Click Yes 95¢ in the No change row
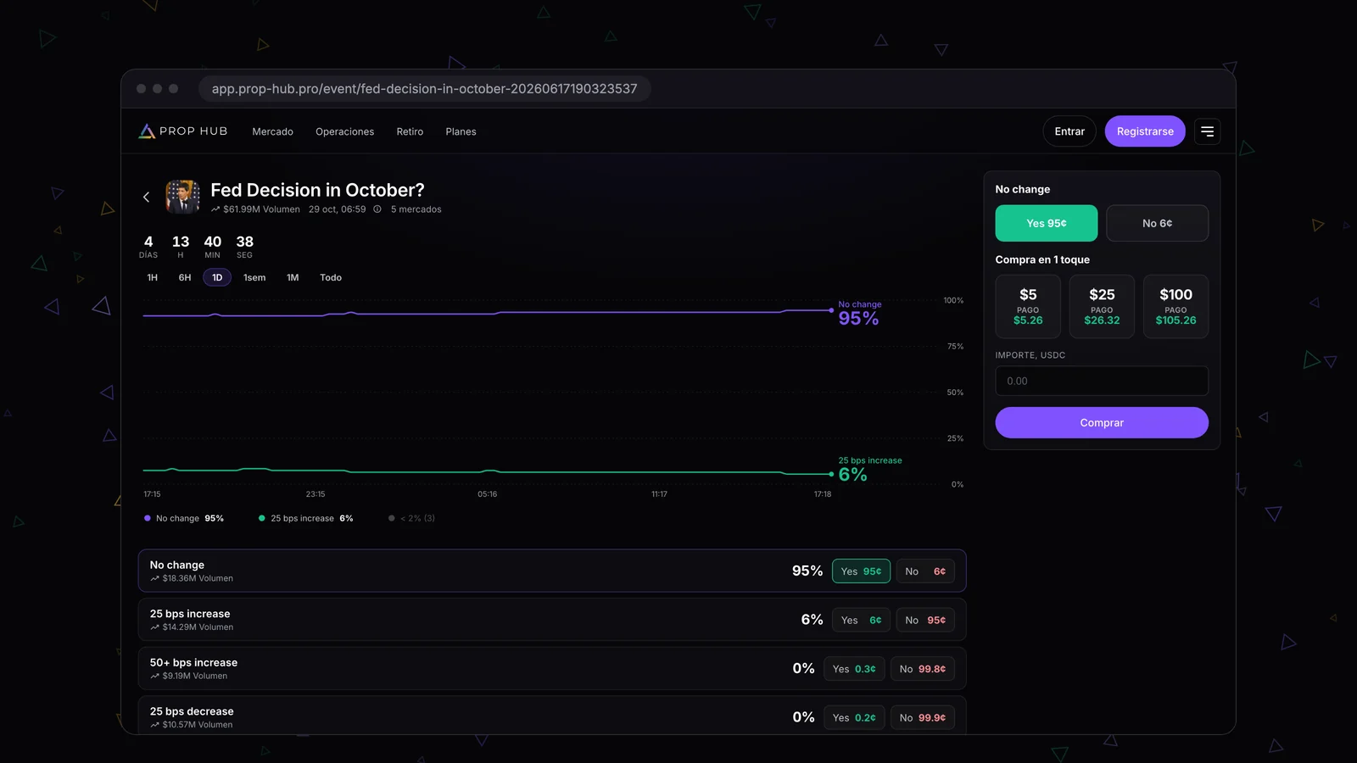 click(x=861, y=571)
